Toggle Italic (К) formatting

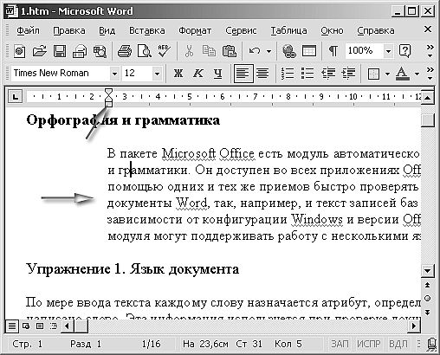(x=198, y=74)
